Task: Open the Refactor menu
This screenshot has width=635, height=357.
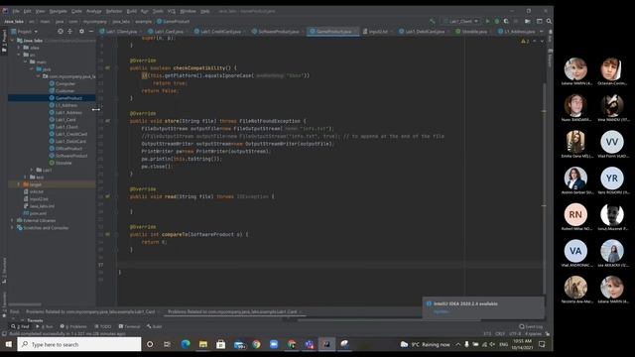Action: click(x=114, y=11)
